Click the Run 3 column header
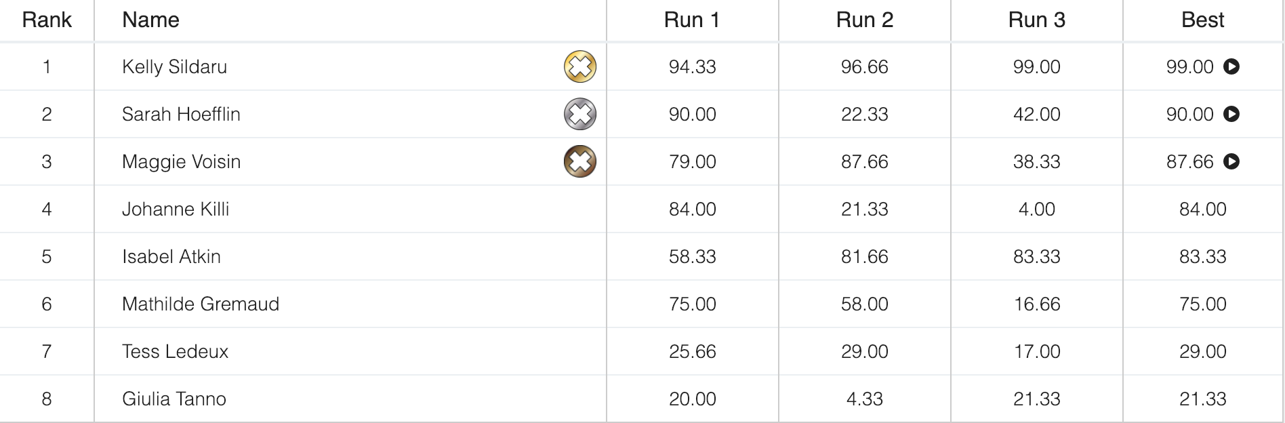1285x423 pixels. pos(1036,20)
